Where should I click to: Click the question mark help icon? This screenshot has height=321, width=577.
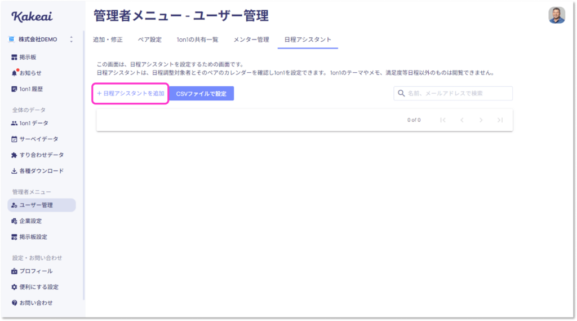[14, 302]
